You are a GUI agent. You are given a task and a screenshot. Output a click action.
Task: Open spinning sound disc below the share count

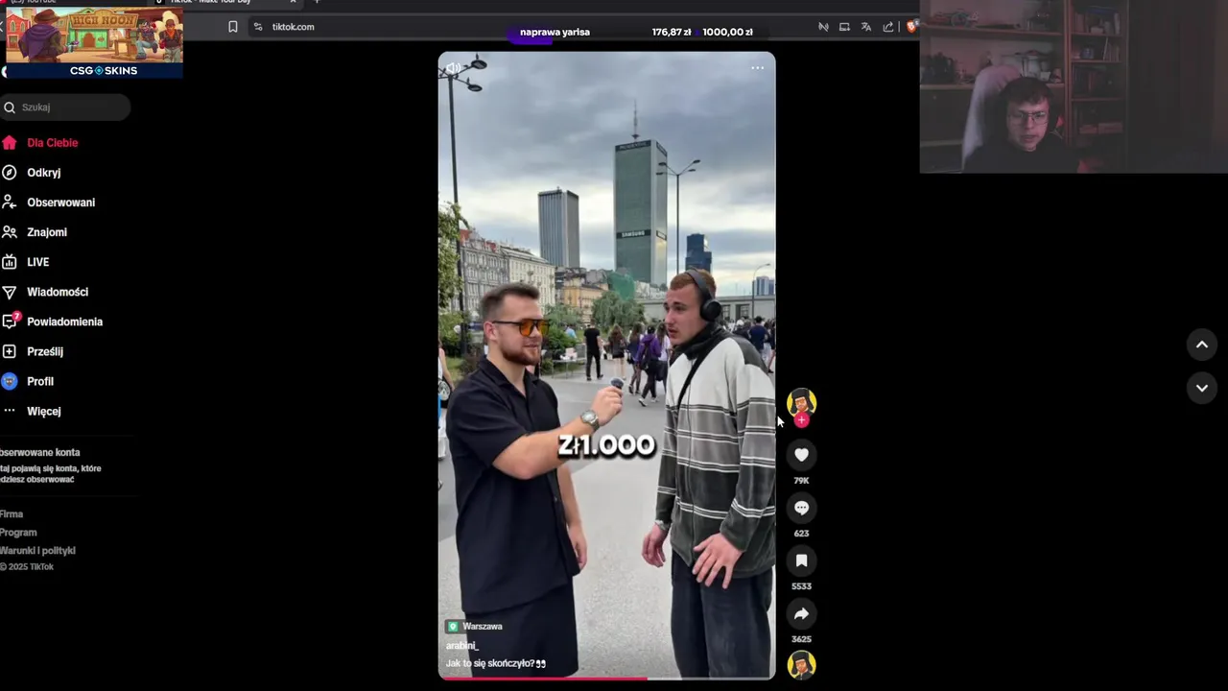pos(801,664)
